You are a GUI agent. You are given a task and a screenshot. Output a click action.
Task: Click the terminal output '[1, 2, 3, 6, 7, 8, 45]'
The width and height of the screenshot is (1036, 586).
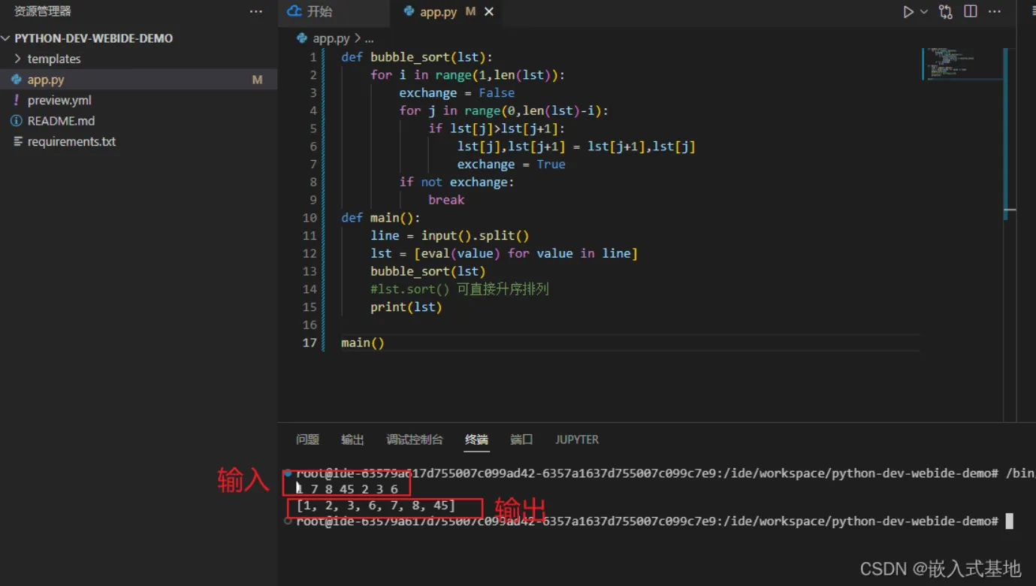pos(376,506)
